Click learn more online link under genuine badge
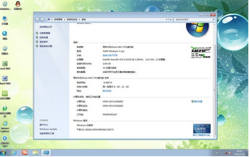The height and width of the screenshot is (157, 250). (x=202, y=135)
